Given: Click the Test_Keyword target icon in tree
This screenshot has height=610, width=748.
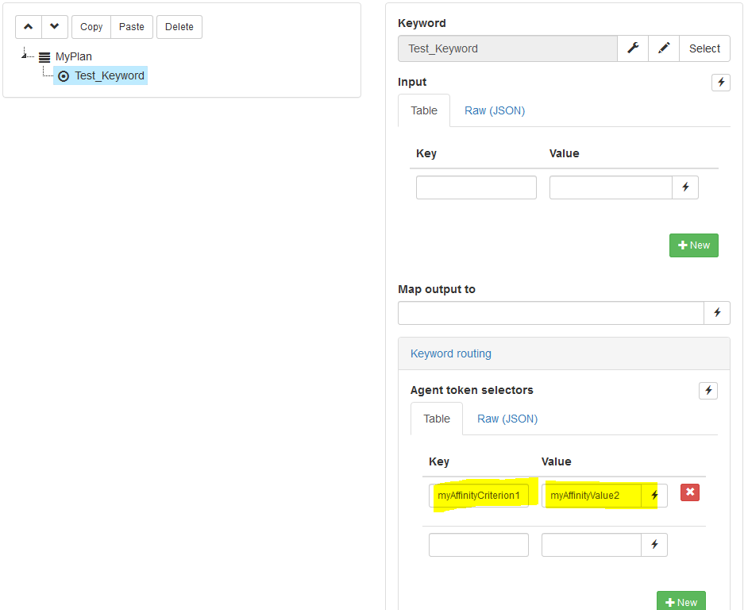Looking at the screenshot, I should (x=64, y=76).
